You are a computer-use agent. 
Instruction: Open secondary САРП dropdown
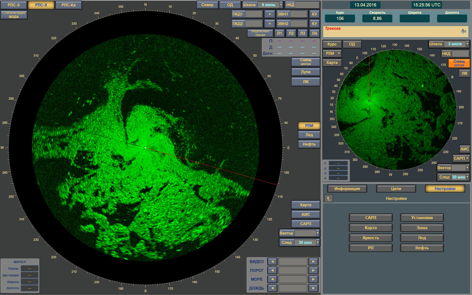click(x=461, y=158)
